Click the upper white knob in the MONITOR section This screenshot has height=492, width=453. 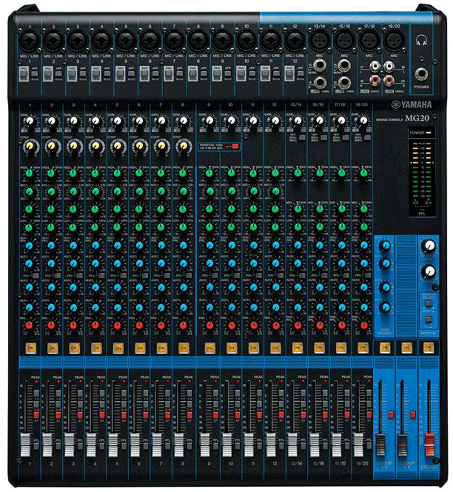click(x=429, y=246)
